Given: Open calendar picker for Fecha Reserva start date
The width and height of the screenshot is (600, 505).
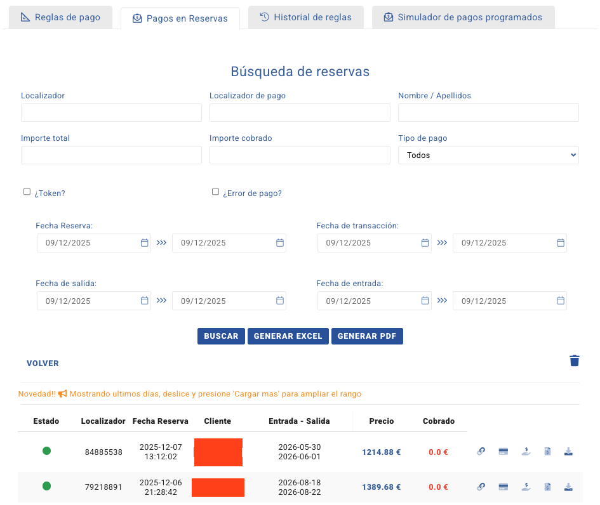Looking at the screenshot, I should coord(144,243).
